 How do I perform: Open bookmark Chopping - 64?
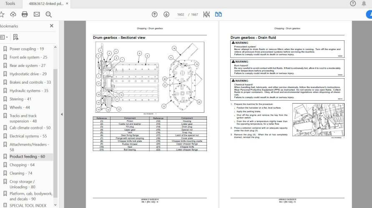[22, 165]
